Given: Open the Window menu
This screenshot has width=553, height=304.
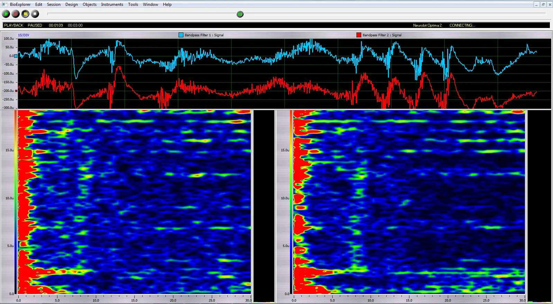Looking at the screenshot, I should pos(151,4).
